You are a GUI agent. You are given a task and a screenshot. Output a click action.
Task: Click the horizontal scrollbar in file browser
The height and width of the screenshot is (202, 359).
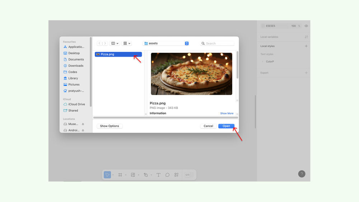[x=165, y=118]
